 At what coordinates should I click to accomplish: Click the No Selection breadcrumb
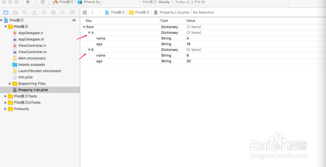[x=203, y=12]
